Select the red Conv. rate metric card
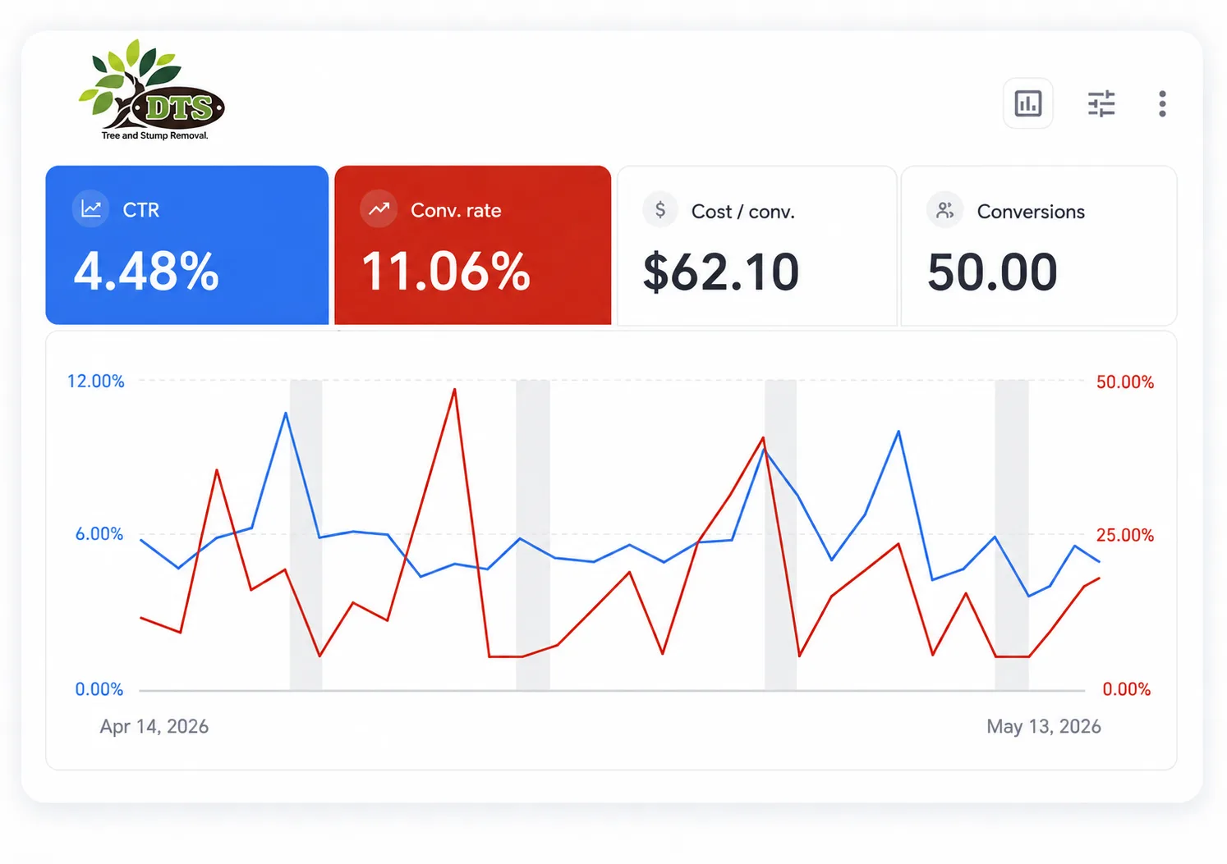1227x864 pixels. tap(473, 245)
